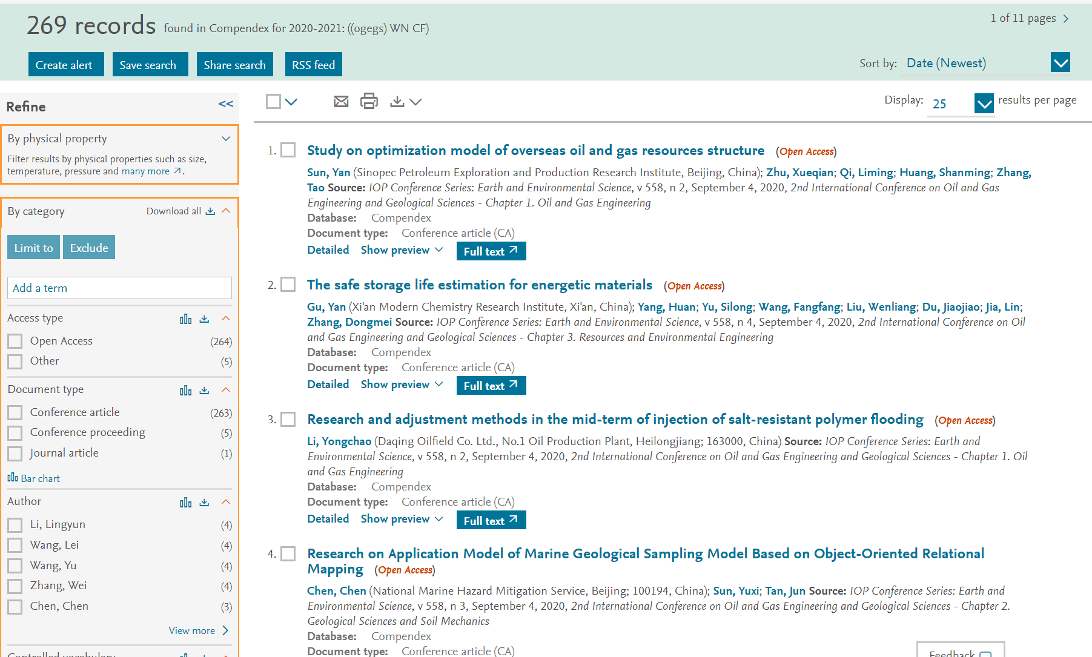Tick Conference proceeding document type

tap(15, 433)
